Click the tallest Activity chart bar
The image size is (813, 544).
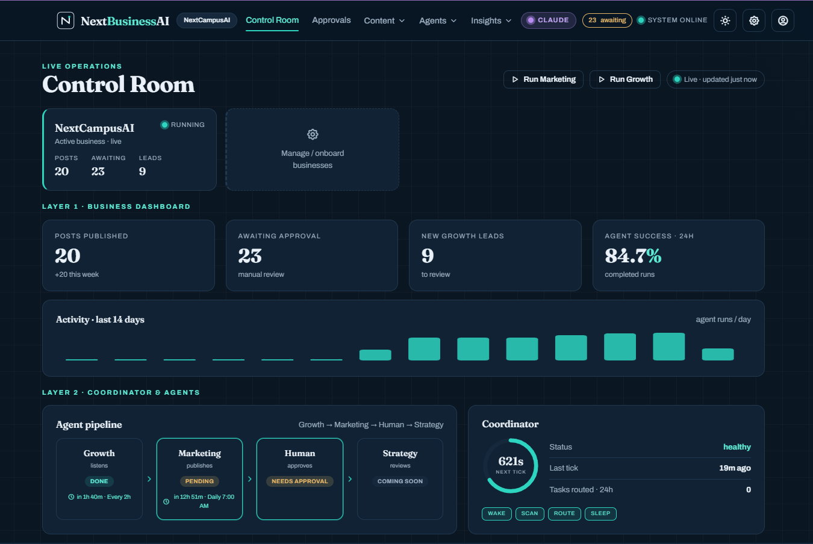click(x=669, y=347)
